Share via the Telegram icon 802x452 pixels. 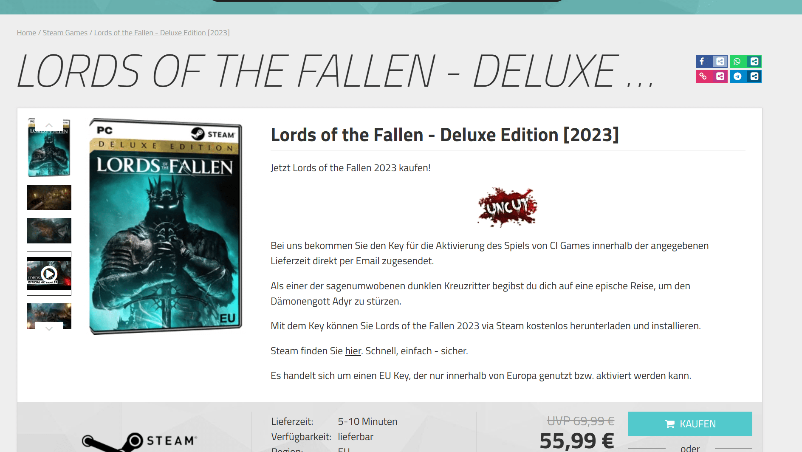[737, 76]
